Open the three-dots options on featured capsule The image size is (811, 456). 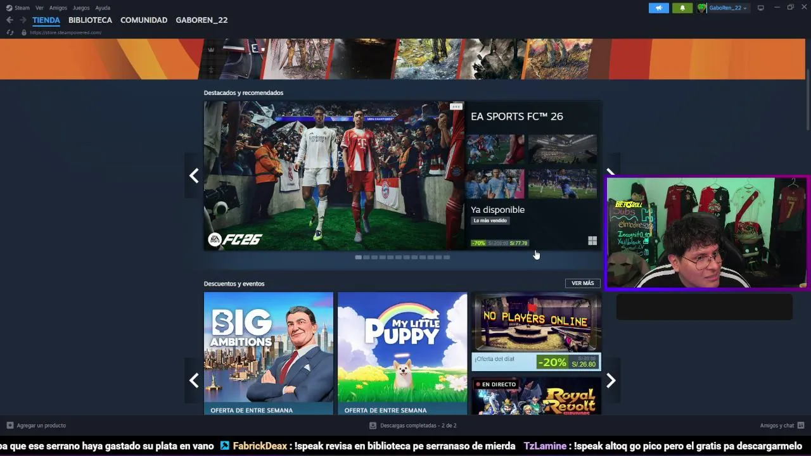(x=456, y=106)
